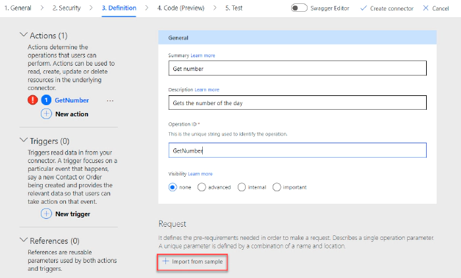Screen dimensions: 461x278
Task: Click the red error icon beside GetNumber
Action: [x=33, y=100]
